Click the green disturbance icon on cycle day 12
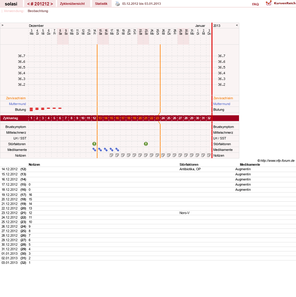Image resolution: width=296 pixels, height=297 pixels. click(94, 144)
